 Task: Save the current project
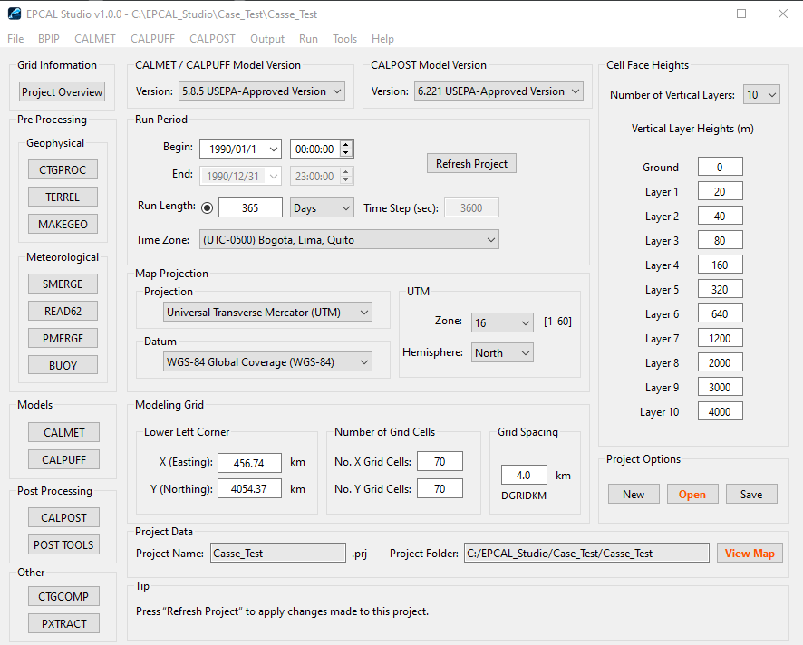(751, 494)
